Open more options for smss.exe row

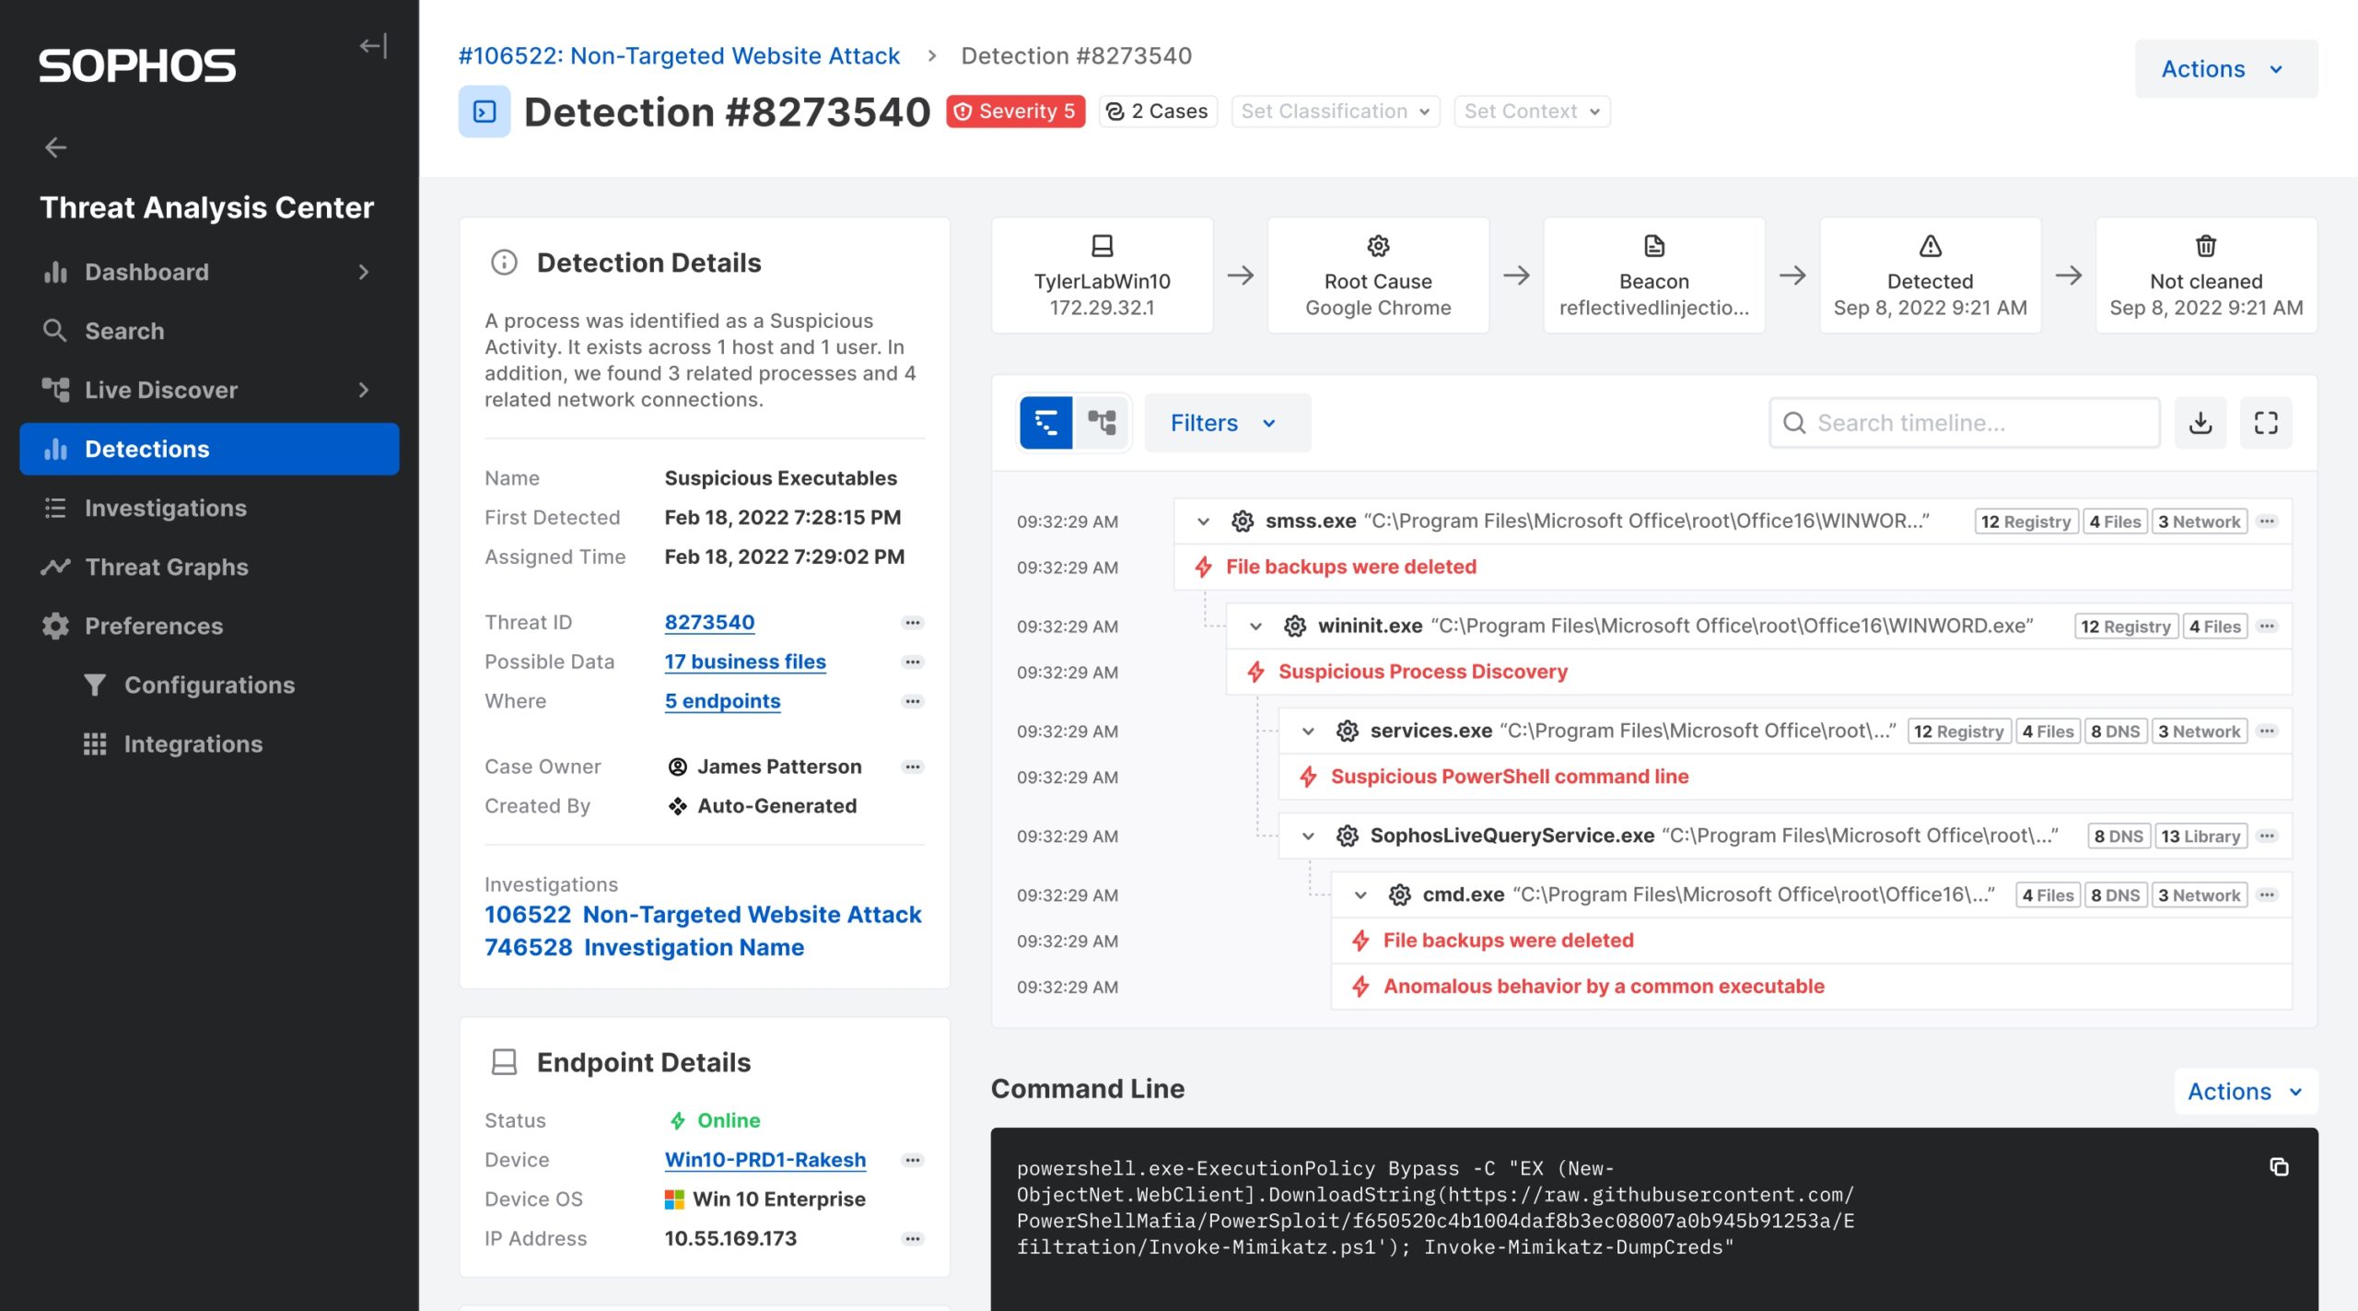tap(2268, 521)
